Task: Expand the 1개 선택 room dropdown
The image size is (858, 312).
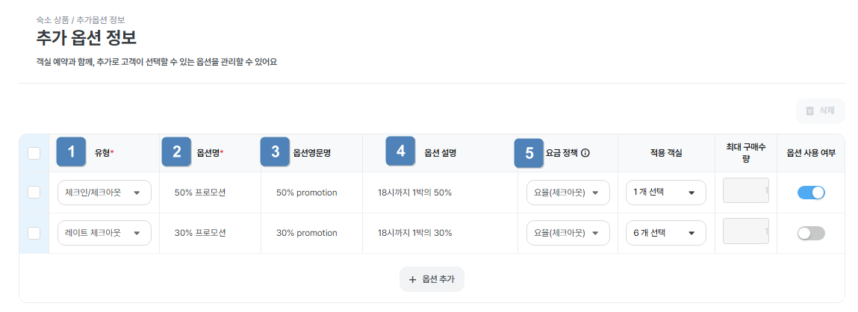Action: (665, 193)
